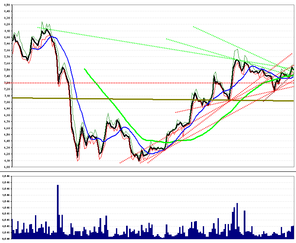Click the 7,00 price axis label
This screenshot has height=243, width=296.
click(x=7, y=102)
